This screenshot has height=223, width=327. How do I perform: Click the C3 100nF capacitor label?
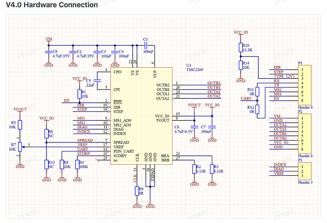tap(106, 54)
